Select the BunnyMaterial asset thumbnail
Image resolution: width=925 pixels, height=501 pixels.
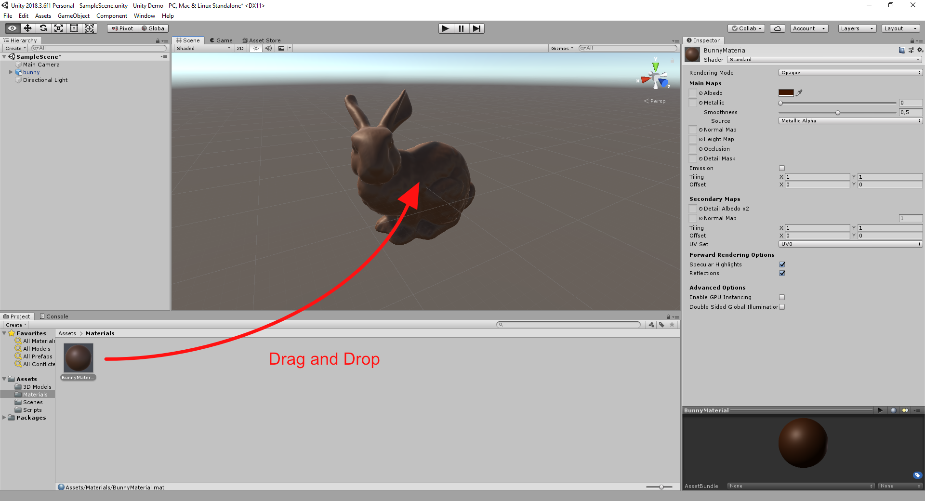[x=79, y=358]
